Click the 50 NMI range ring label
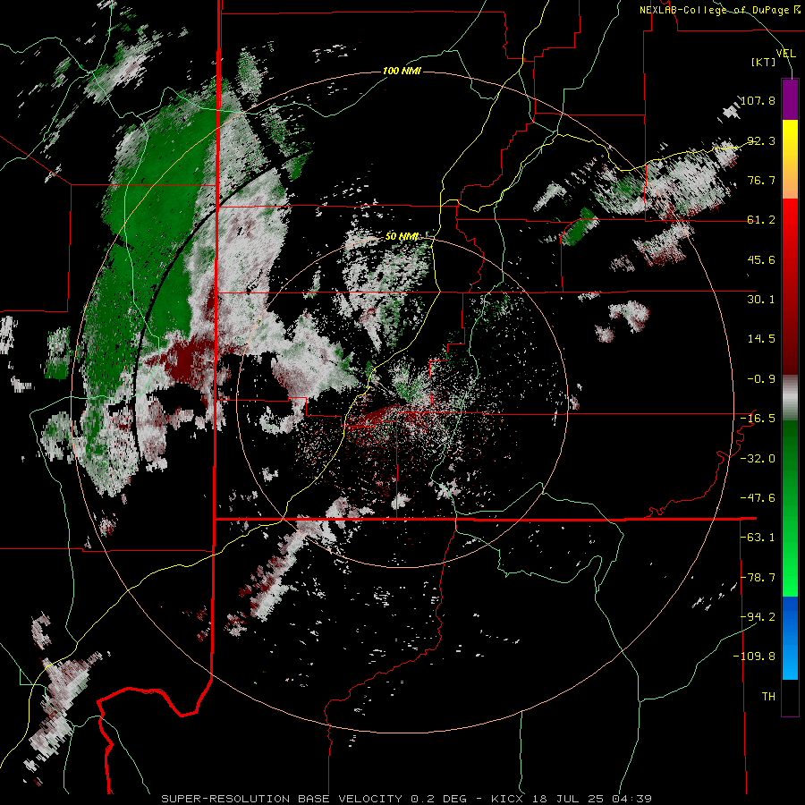805x805 pixels. [402, 237]
